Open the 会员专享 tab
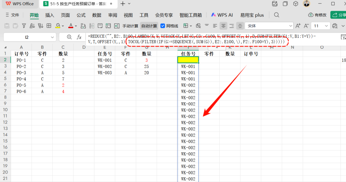346x182 pixels. 164,15
